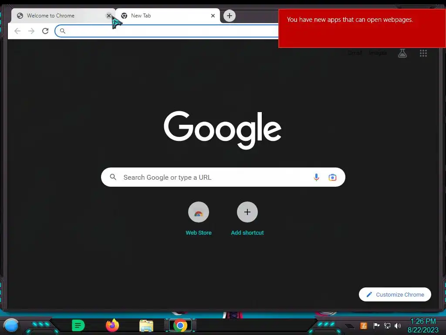Click the address bar
The width and height of the screenshot is (446, 335).
(x=167, y=31)
